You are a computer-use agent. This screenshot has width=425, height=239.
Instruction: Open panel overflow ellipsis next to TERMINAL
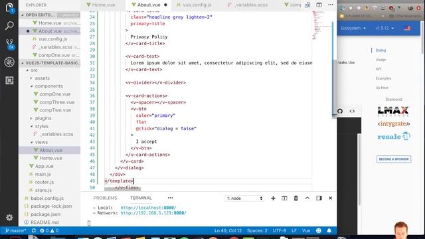coord(170,198)
